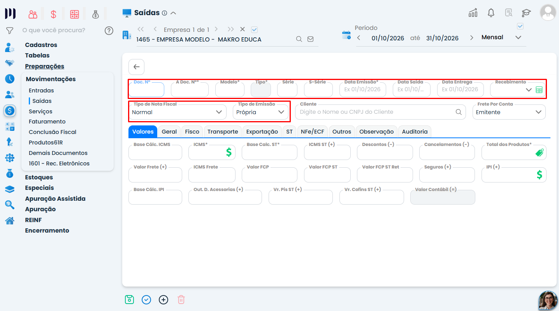559x311 pixels.
Task: Open the Frete Por Conta dropdown
Action: 509,112
